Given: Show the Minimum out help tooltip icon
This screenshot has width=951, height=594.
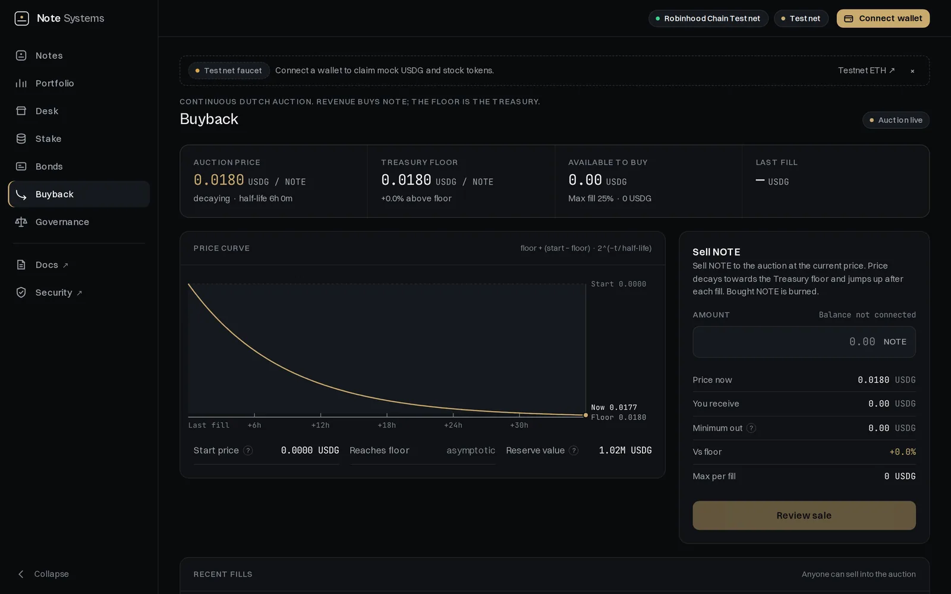Looking at the screenshot, I should coord(751,428).
